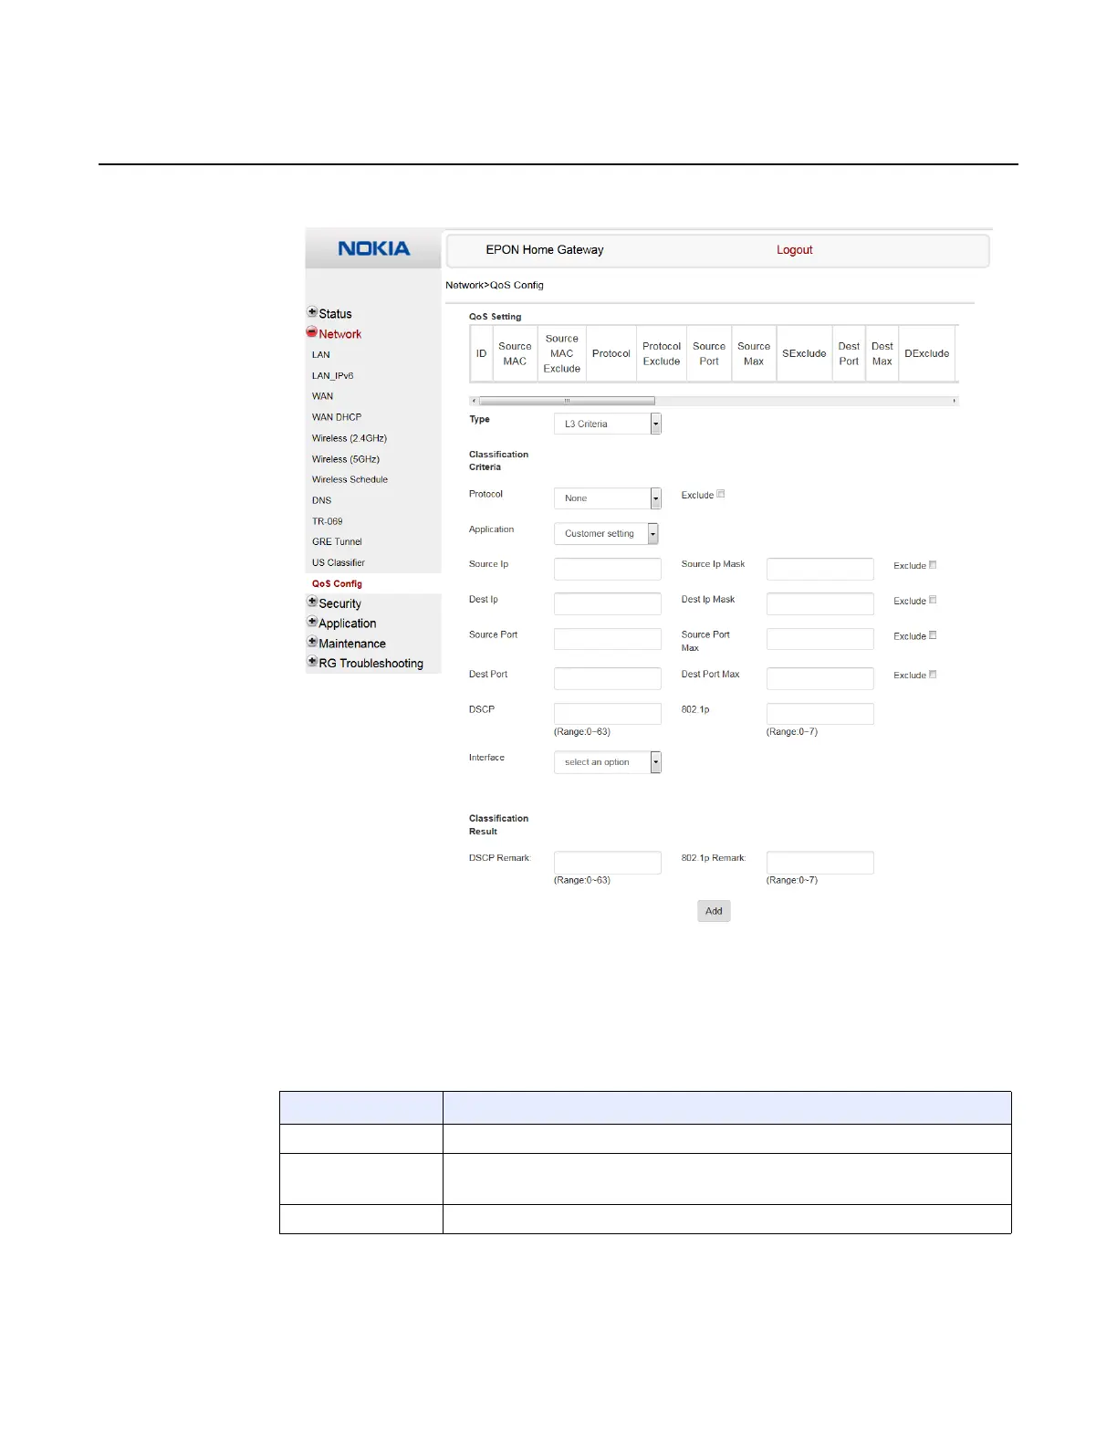Viewport: 1117px width, 1446px height.
Task: Toggle Exclude checkbox for Dest Ip
Action: [933, 601]
